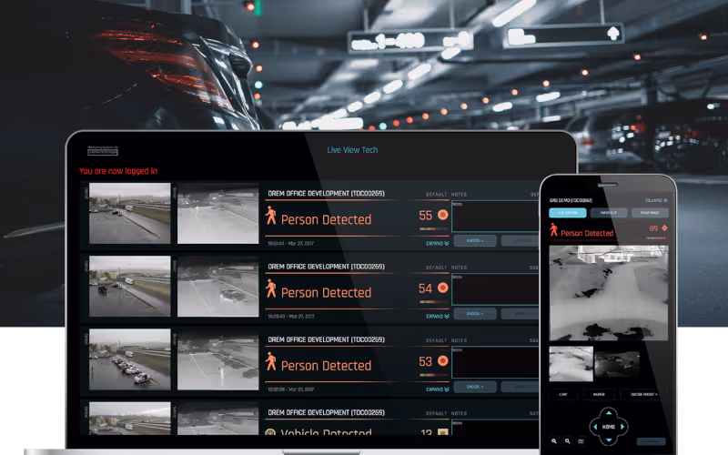Click the Orem Office Development title in row 54
This screenshot has height=455, width=728.
tap(326, 267)
